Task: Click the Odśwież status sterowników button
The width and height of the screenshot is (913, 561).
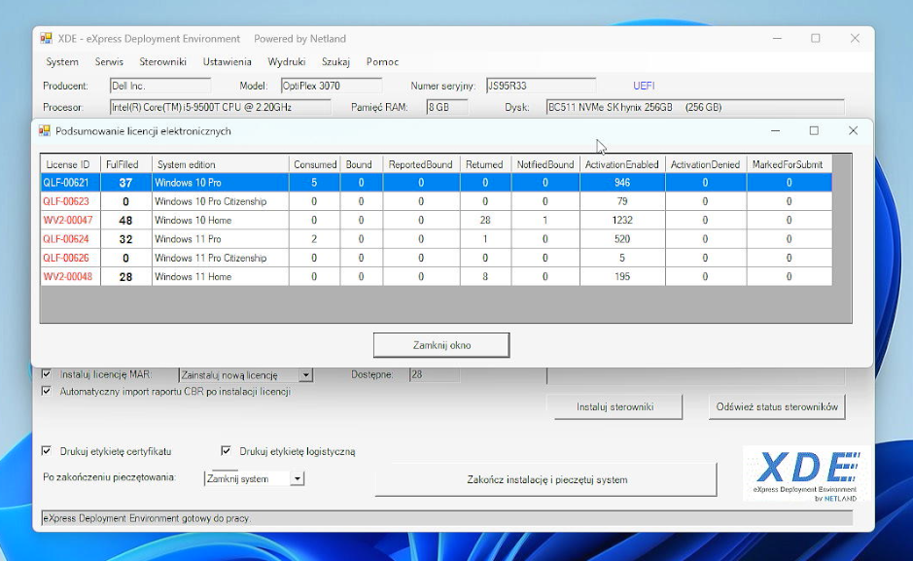Action: coord(776,407)
